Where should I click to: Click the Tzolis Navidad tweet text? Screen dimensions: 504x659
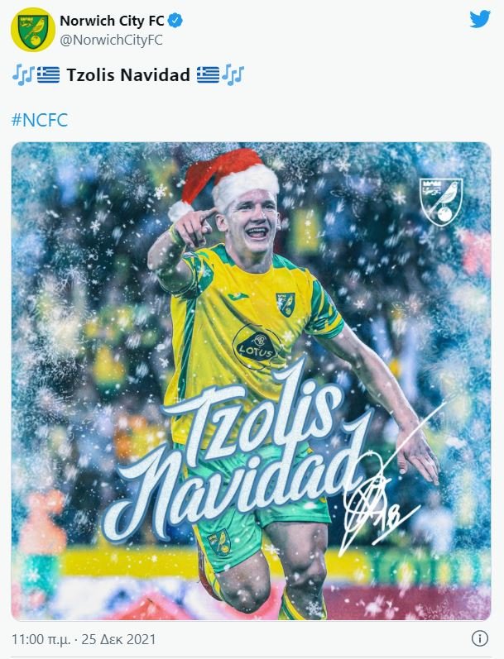[x=128, y=75]
